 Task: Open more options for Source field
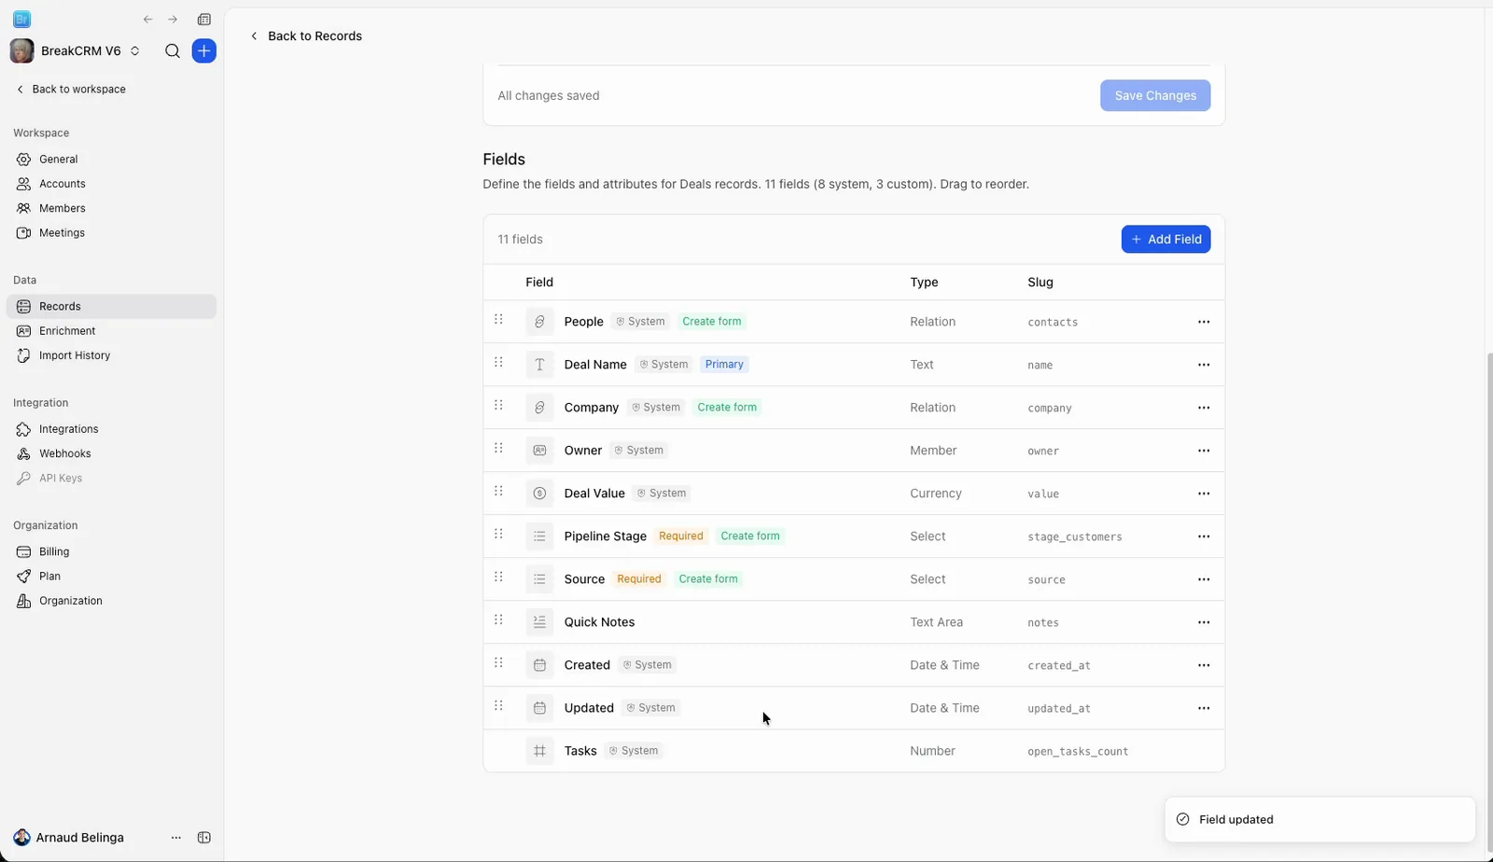1204,579
